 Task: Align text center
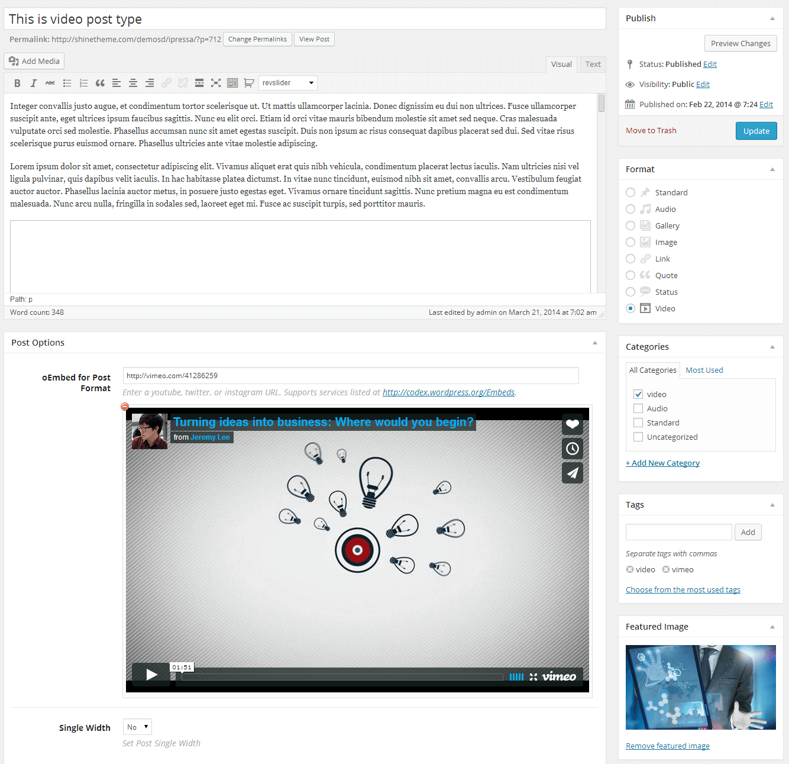pos(133,83)
